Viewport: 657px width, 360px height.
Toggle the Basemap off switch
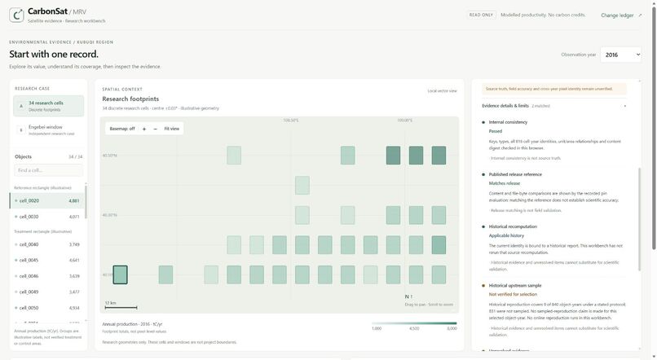click(122, 129)
